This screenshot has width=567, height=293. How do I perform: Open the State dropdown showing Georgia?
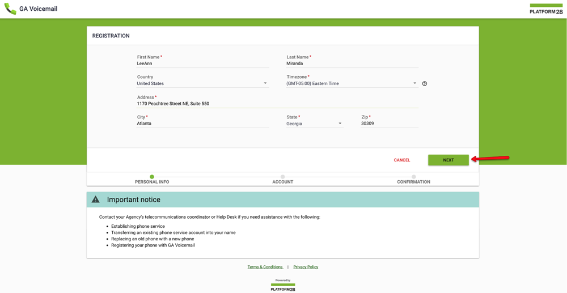coord(315,124)
